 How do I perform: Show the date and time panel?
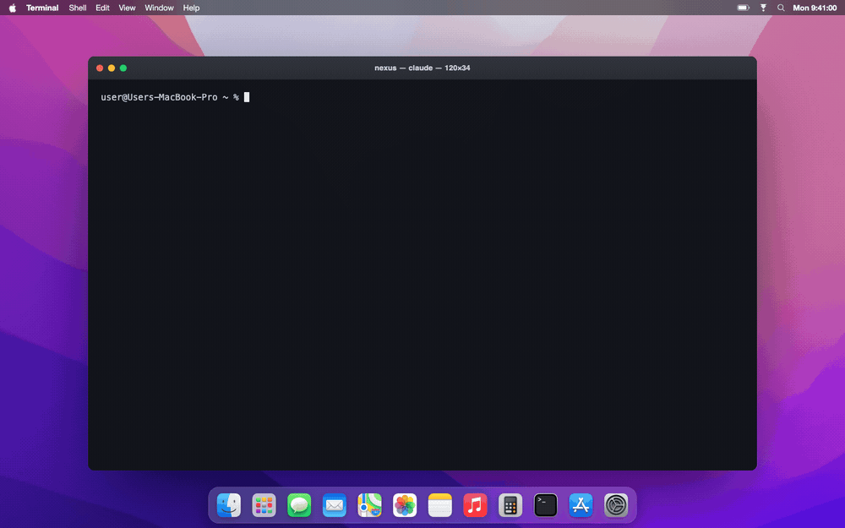pos(815,8)
